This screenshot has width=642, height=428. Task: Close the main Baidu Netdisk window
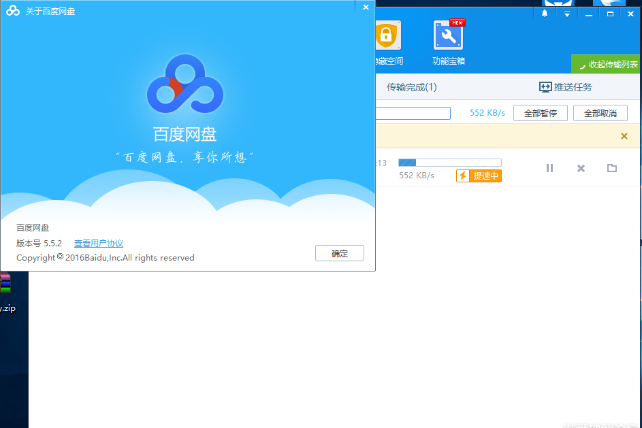(630, 14)
